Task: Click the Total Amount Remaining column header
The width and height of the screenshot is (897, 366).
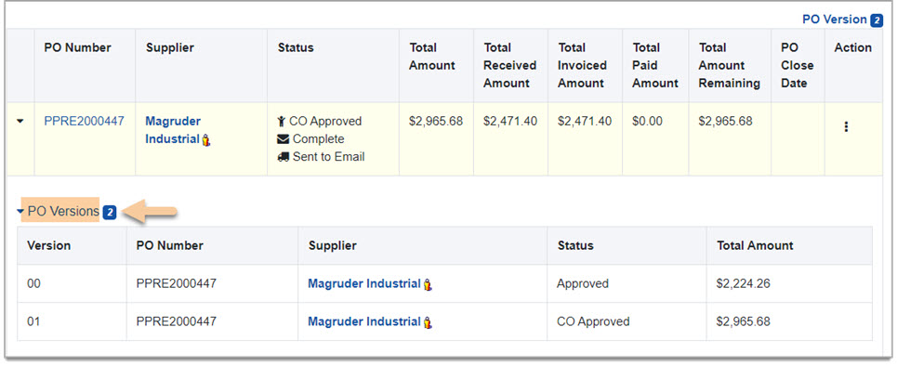Action: tap(730, 65)
